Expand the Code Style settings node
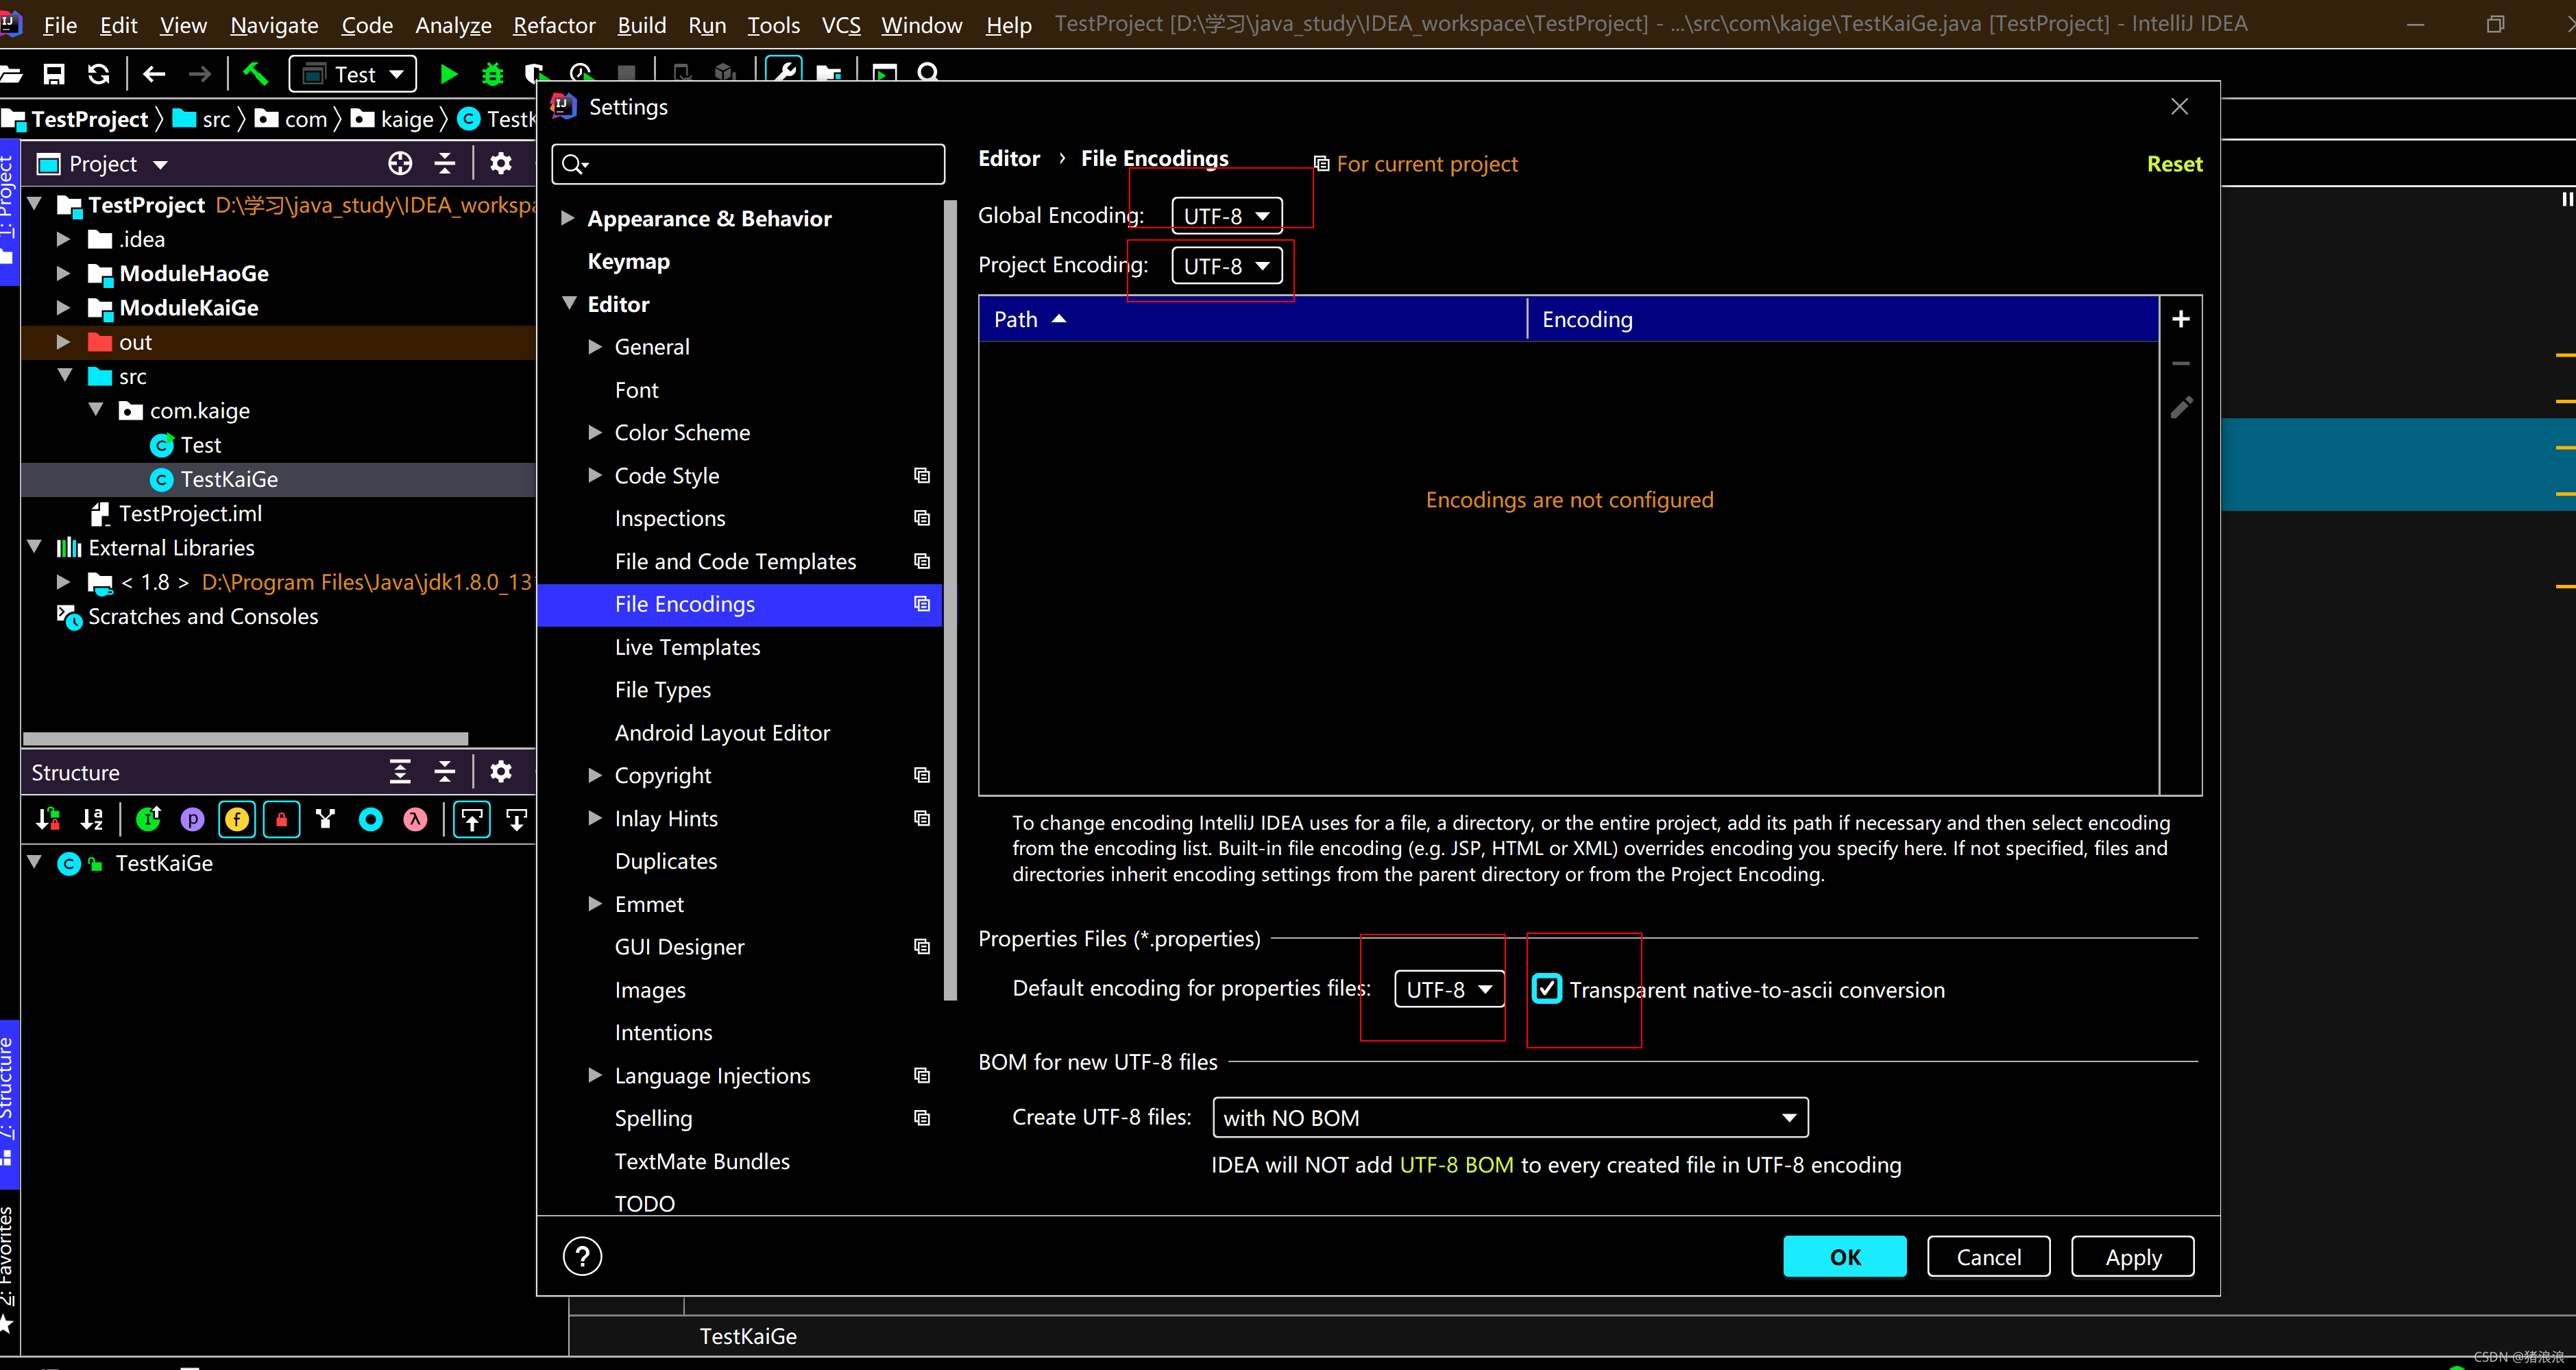 [x=595, y=475]
